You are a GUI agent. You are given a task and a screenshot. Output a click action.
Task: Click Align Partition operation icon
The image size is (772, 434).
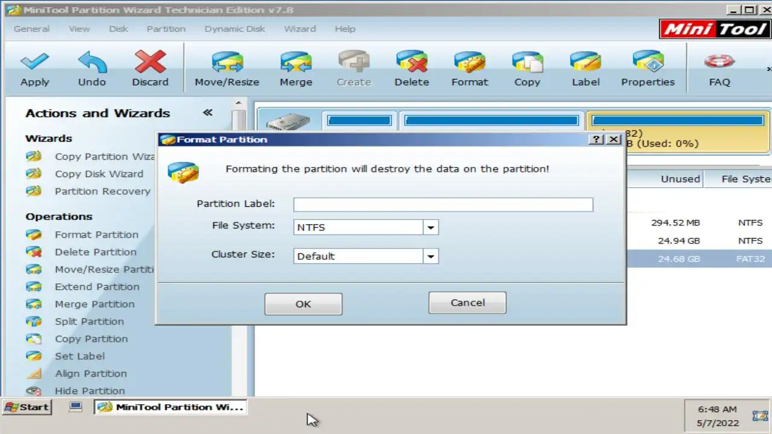coord(34,374)
